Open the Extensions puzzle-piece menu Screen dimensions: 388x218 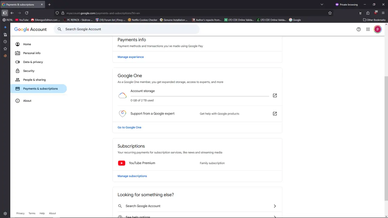[368, 13]
